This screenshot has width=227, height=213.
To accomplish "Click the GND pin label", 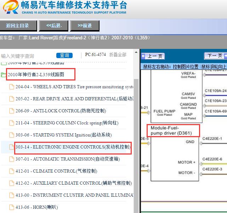I will [190, 142].
